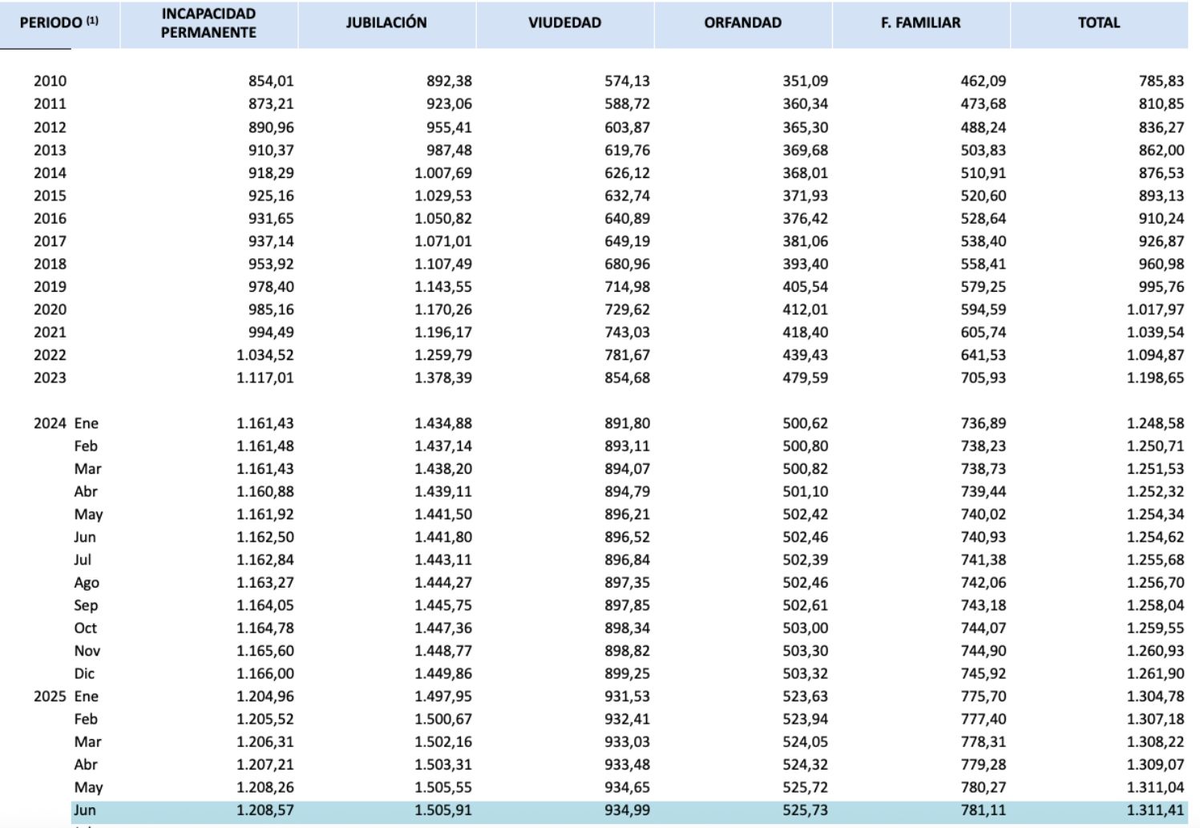Select the highlighted Jun row label
This screenshot has height=828, width=1200.
click(x=85, y=810)
